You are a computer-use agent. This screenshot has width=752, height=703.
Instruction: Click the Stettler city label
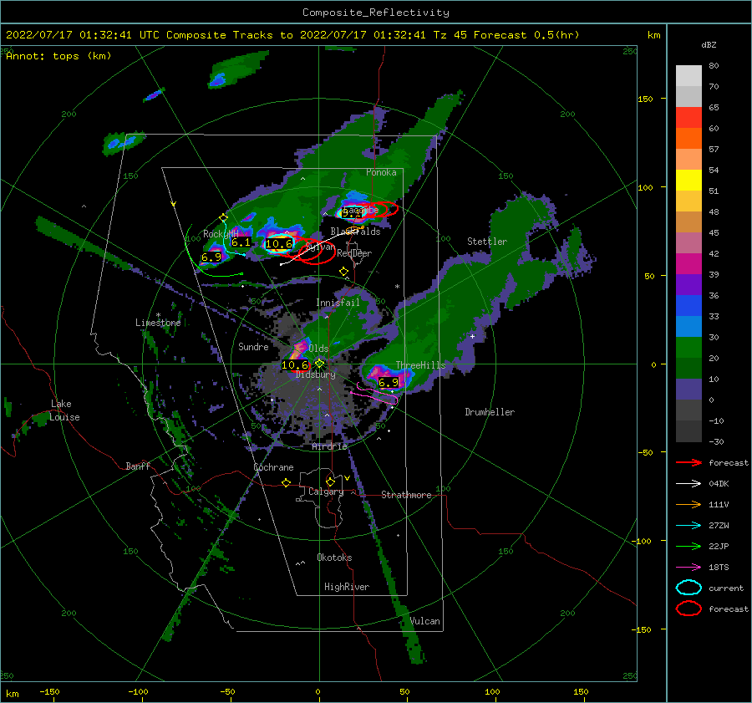pos(487,242)
